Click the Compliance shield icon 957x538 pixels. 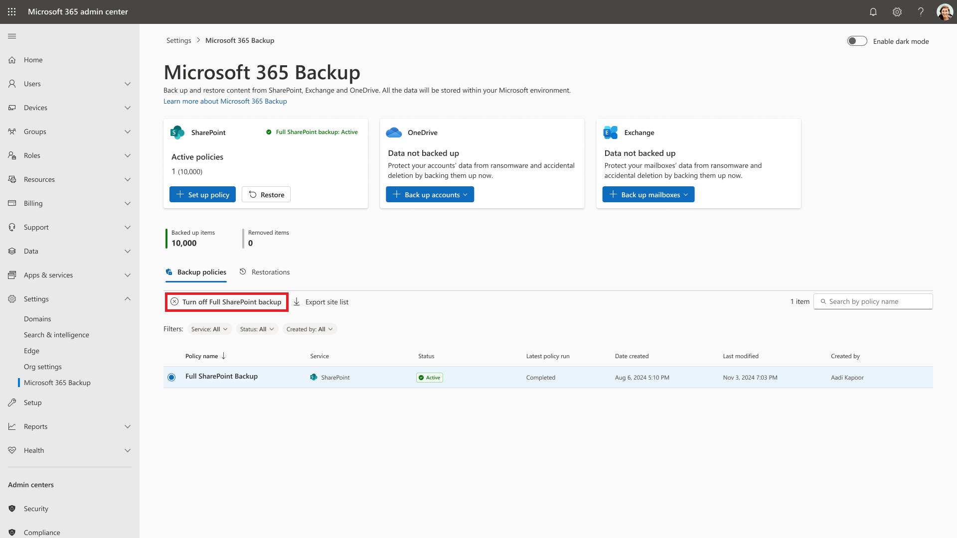pos(12,533)
